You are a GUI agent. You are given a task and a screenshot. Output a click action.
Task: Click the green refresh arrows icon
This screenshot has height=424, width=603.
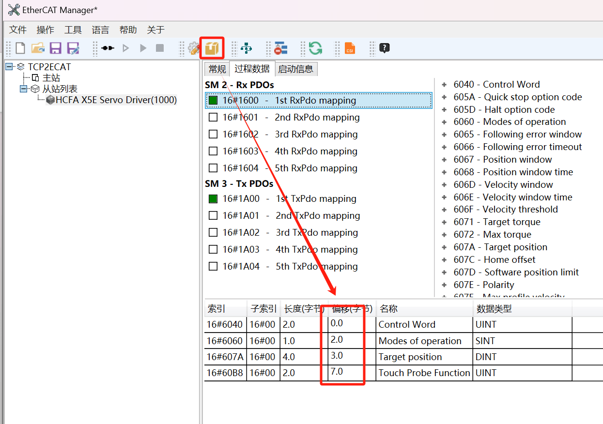point(315,48)
